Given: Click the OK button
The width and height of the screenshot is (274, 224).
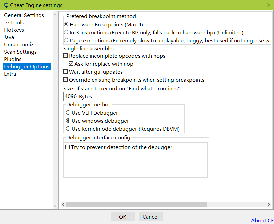Looking at the screenshot, I should pyautogui.click(x=123, y=217).
